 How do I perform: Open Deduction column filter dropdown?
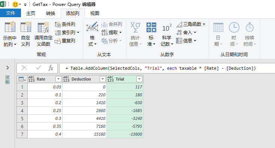(x=102, y=79)
